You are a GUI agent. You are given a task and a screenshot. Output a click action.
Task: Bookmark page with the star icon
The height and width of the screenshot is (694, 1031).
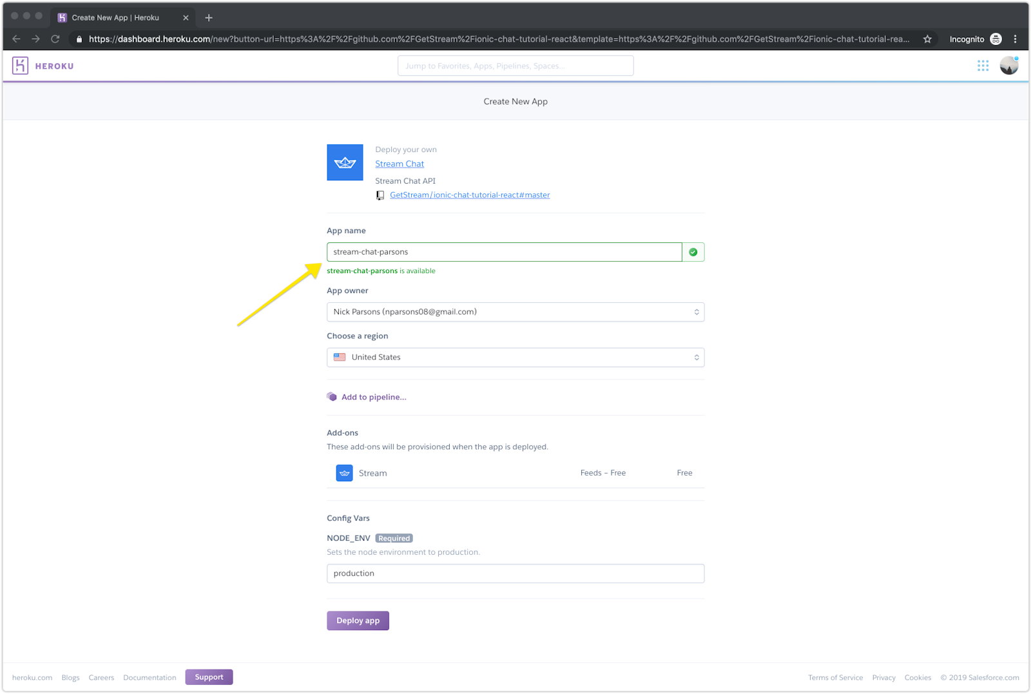pyautogui.click(x=927, y=39)
